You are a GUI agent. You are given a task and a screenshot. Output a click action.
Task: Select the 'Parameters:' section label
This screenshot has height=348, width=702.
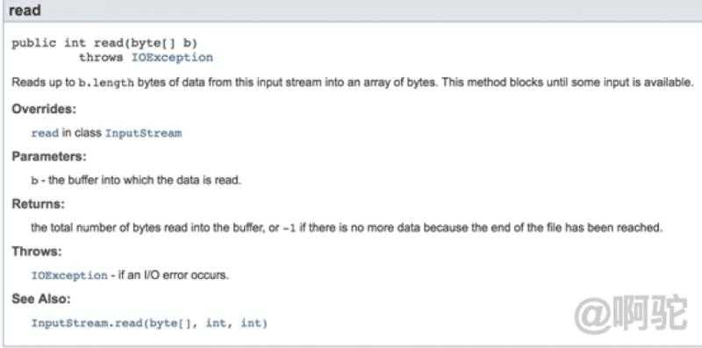tap(49, 157)
